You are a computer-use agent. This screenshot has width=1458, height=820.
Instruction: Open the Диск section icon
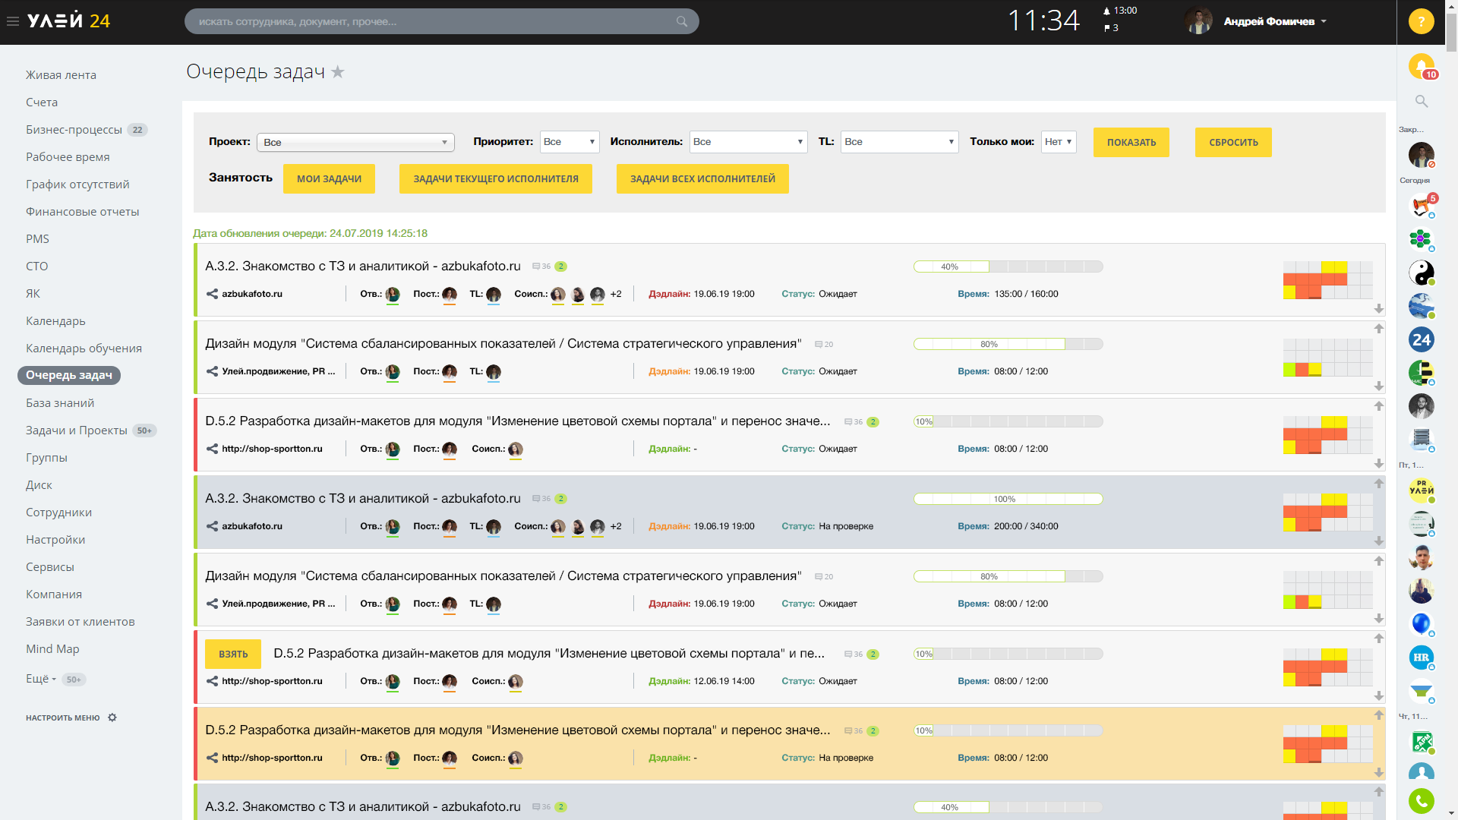click(x=37, y=484)
